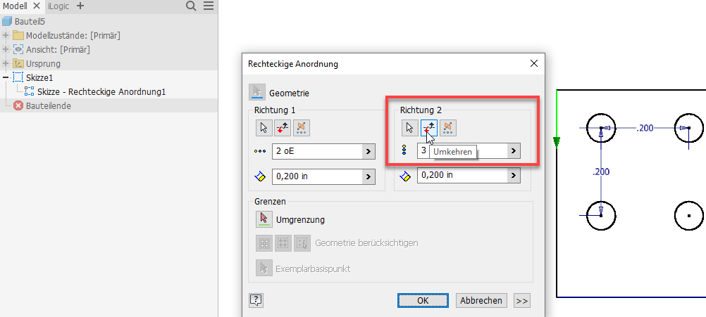The image size is (706, 317).
Task: Open Richtung 1 spacing arrow menu
Action: tap(369, 176)
